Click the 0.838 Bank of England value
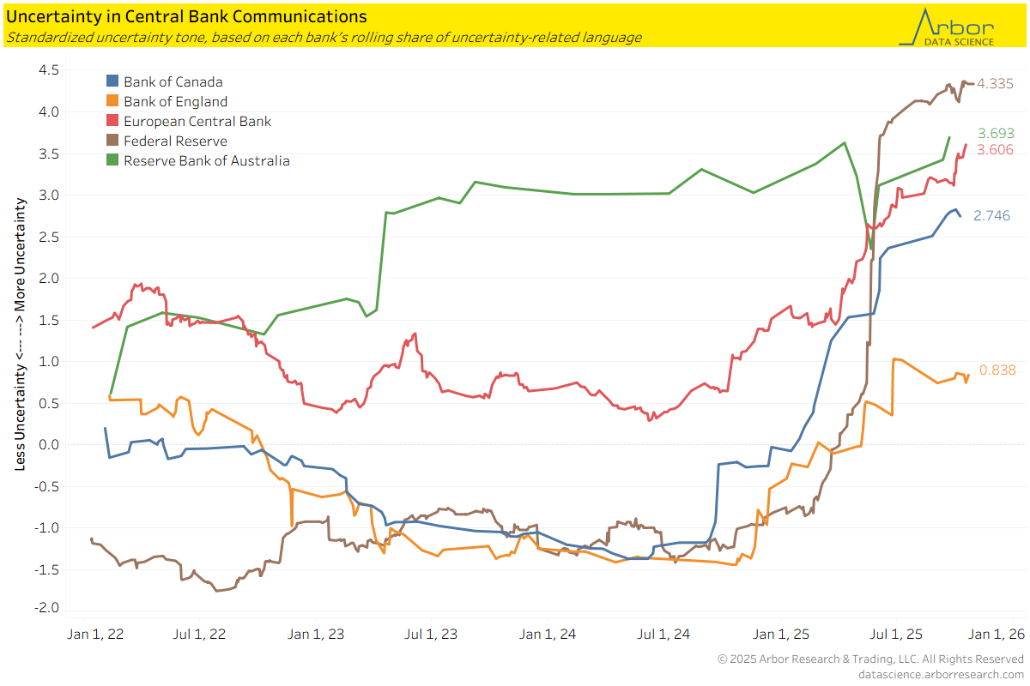Viewport: 1030px width, 686px height. point(997,370)
